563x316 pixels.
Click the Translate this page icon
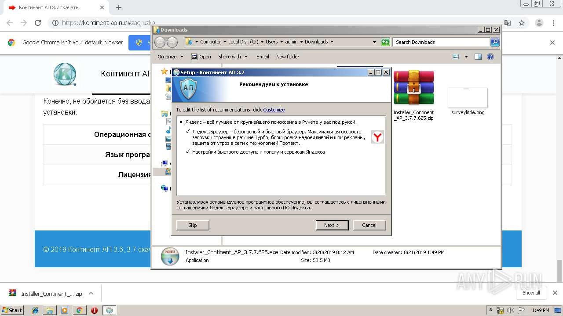click(508, 23)
